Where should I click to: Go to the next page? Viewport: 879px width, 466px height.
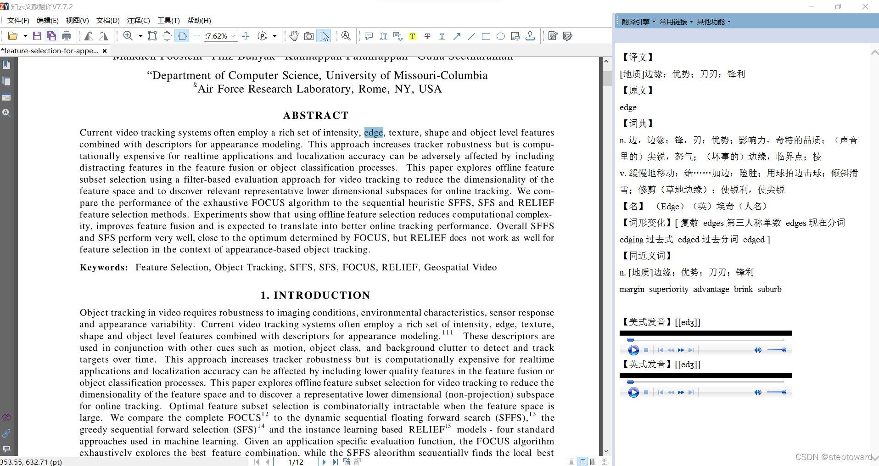[324, 462]
